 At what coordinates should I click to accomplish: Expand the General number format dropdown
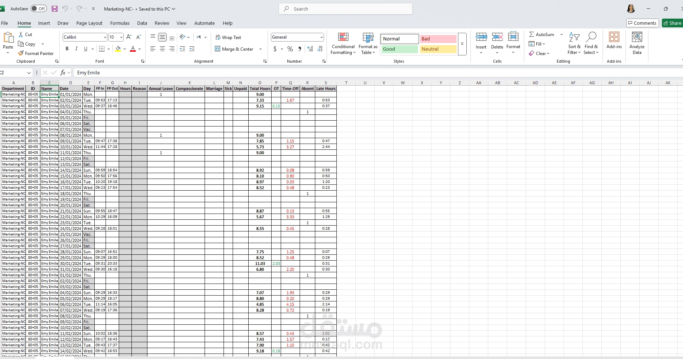tap(321, 37)
